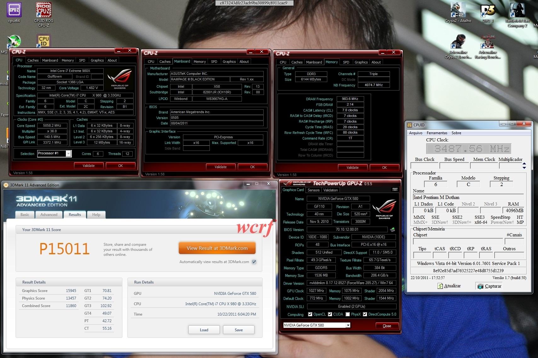
Task: Click View Result at 3DMark.com button
Action: pos(217,248)
